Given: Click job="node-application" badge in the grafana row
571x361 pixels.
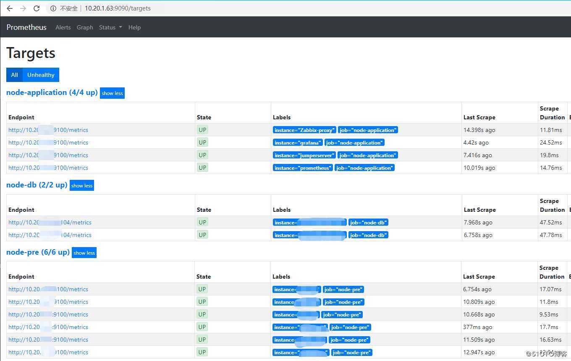Looking at the screenshot, I should pos(355,143).
